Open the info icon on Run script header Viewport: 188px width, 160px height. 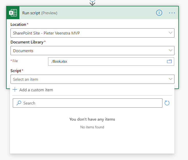[159, 13]
